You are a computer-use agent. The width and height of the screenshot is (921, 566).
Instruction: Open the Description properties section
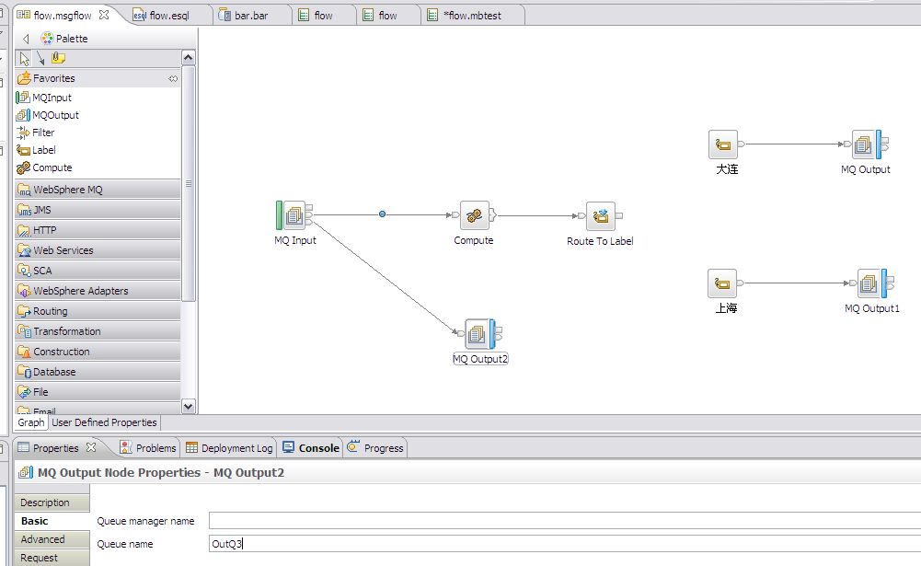click(52, 502)
